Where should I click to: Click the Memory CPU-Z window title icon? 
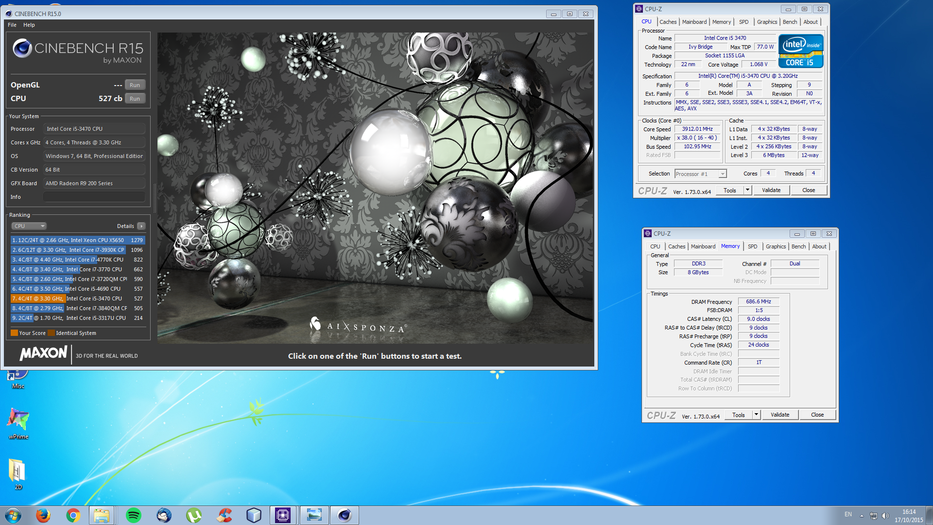tap(648, 233)
